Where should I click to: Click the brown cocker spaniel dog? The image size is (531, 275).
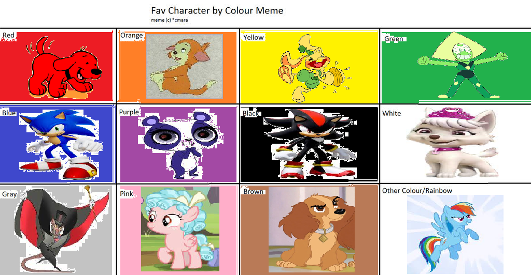tap(312, 230)
